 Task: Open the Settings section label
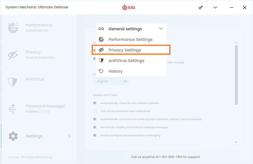[x=34, y=136]
